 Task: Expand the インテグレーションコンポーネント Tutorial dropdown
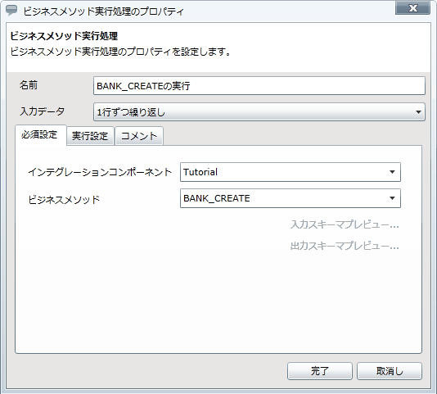291,172
